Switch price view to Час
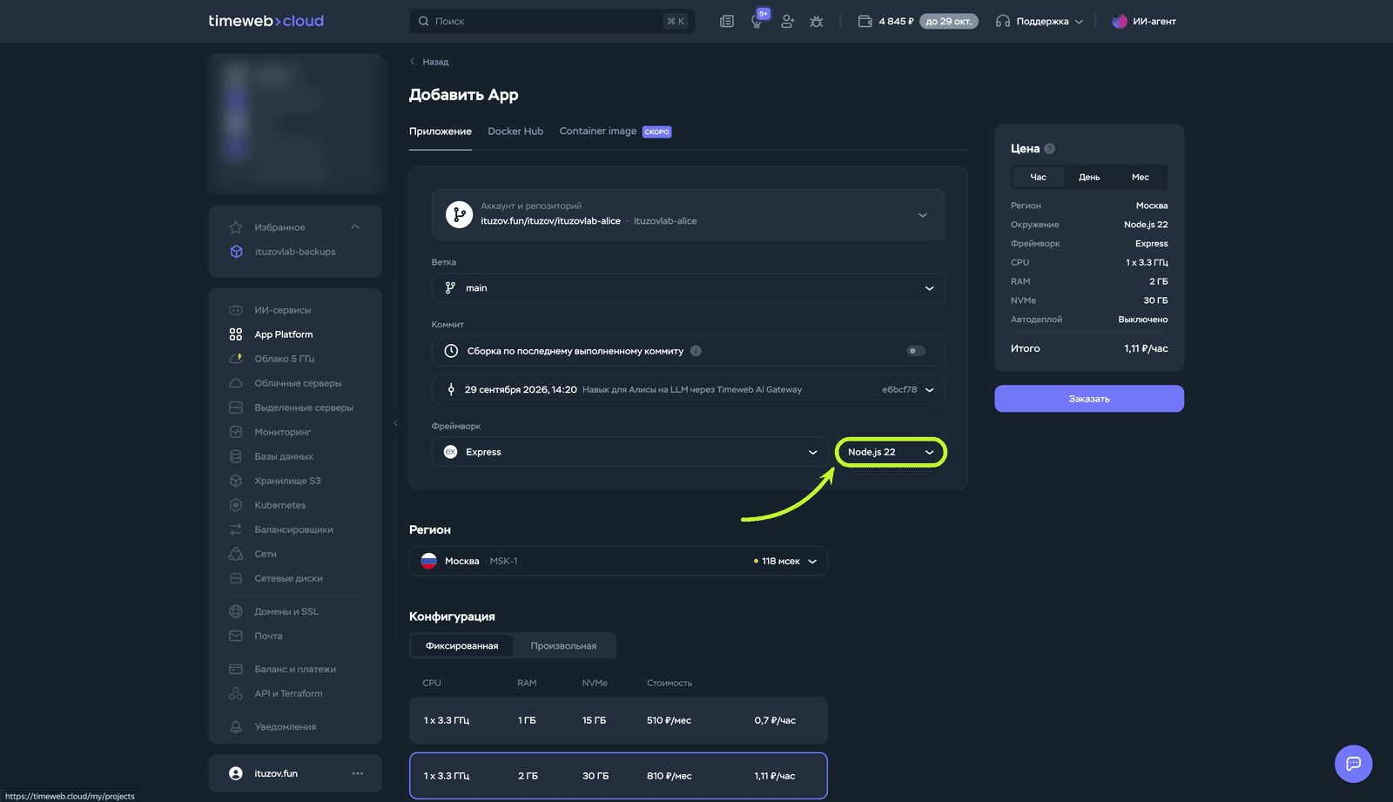This screenshot has width=1393, height=802. (1038, 177)
